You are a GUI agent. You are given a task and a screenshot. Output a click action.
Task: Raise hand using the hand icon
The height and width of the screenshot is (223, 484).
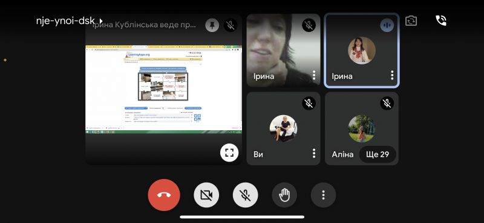click(x=284, y=195)
